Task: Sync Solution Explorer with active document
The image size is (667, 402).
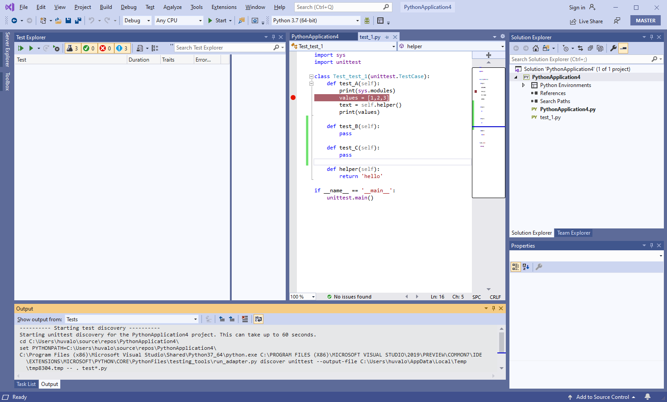Action: pyautogui.click(x=580, y=48)
